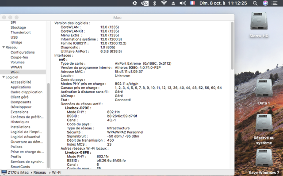Select Stockage in the sidebar
The height and width of the screenshot is (176, 283).
[x=18, y=27]
